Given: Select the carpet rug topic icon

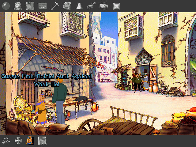Looking at the screenshot, I should [67, 6].
